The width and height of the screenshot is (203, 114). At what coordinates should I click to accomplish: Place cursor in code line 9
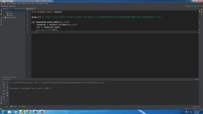pos(115,32)
